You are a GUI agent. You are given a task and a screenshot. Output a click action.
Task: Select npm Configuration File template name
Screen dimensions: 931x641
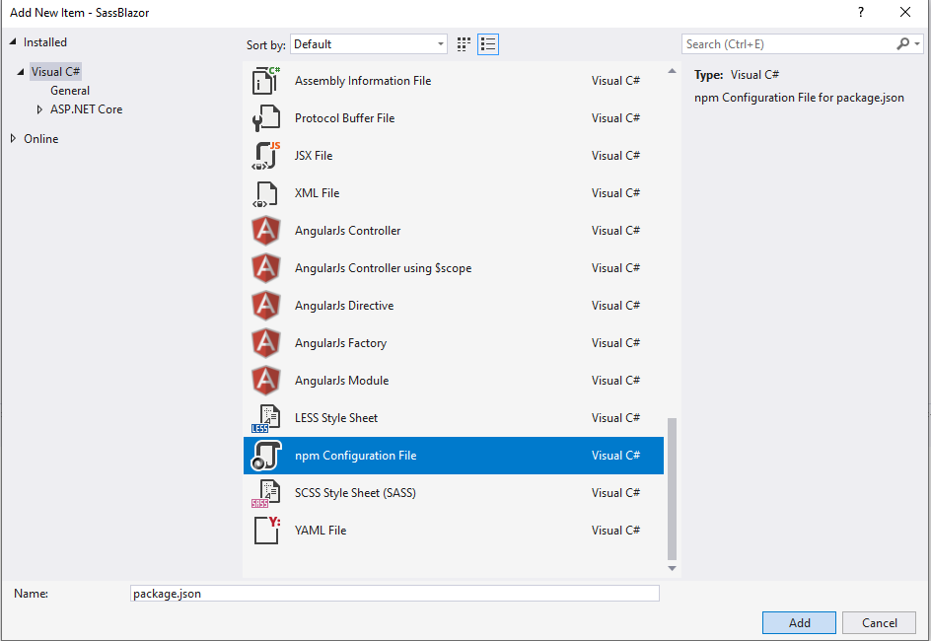[x=355, y=456]
